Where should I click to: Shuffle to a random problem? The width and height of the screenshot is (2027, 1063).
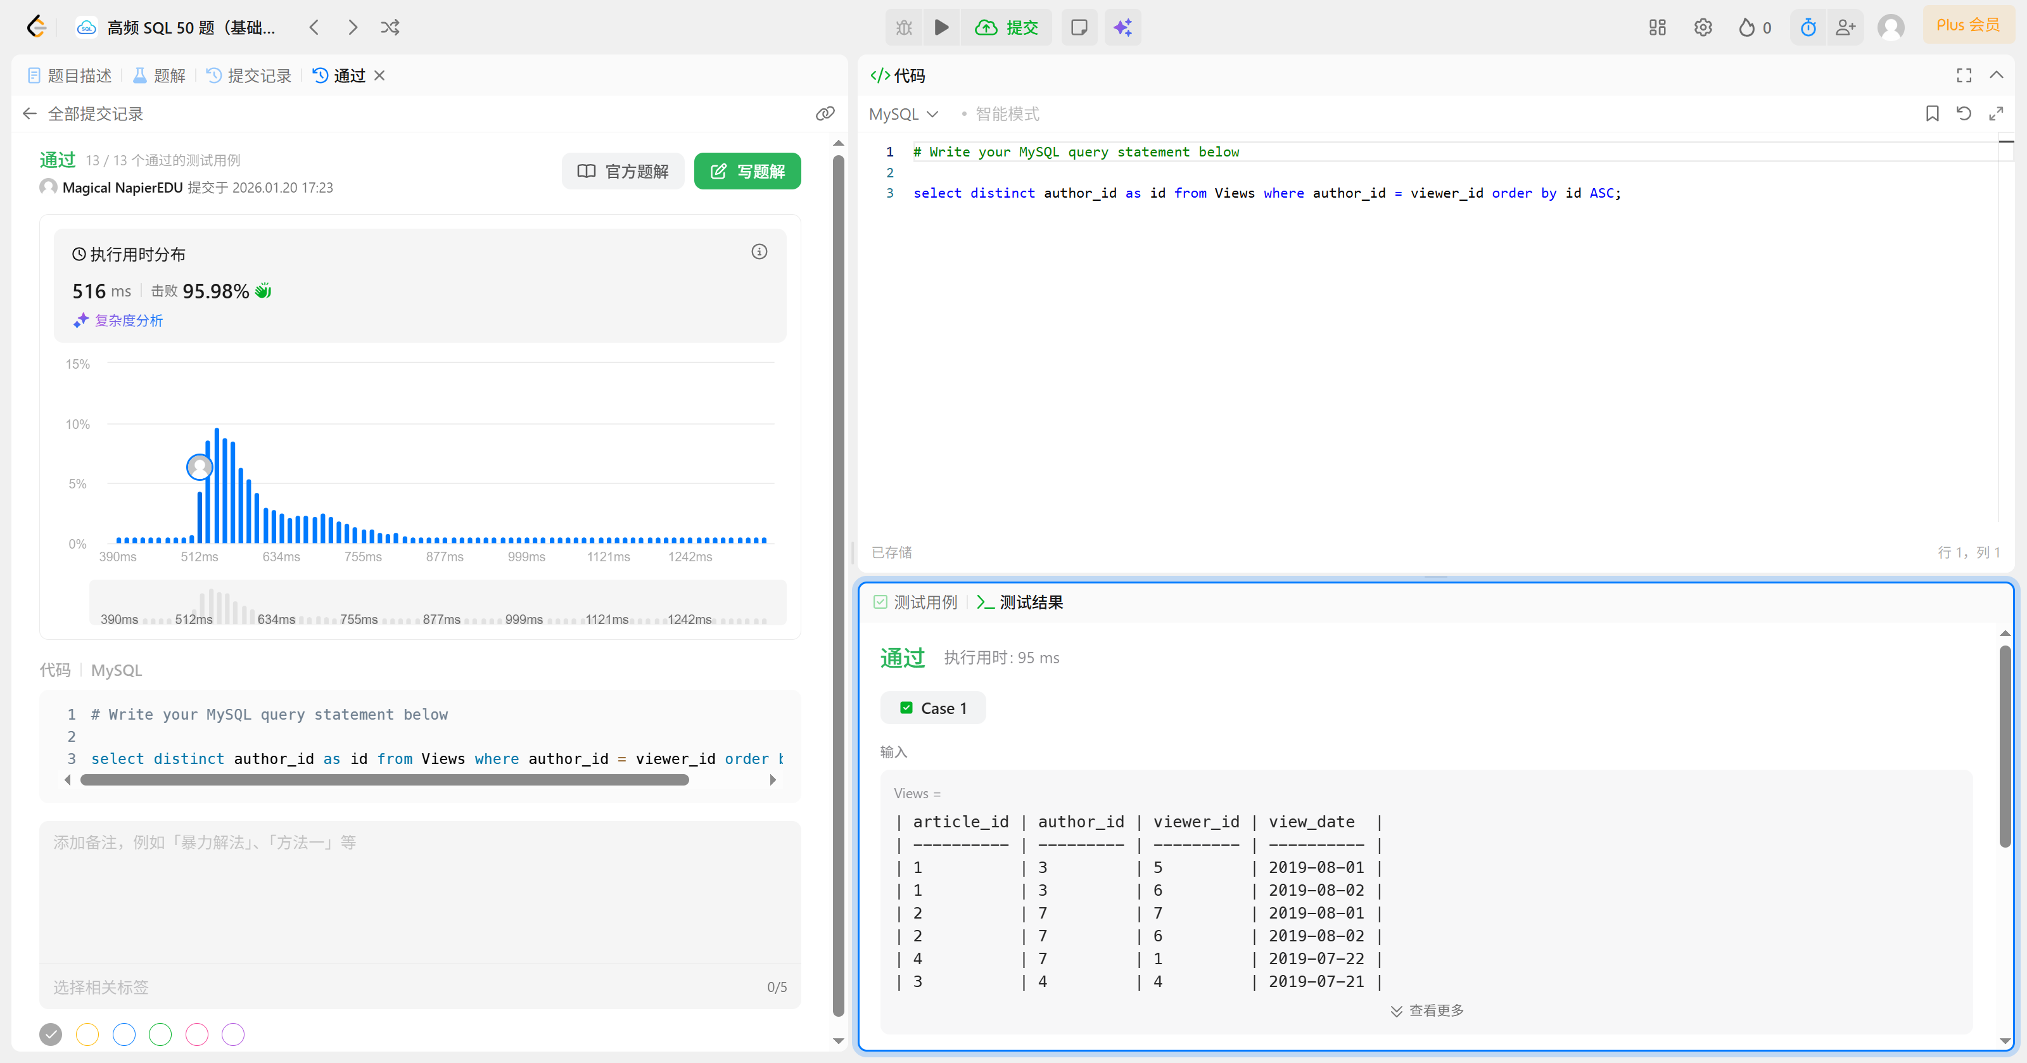pyautogui.click(x=390, y=27)
